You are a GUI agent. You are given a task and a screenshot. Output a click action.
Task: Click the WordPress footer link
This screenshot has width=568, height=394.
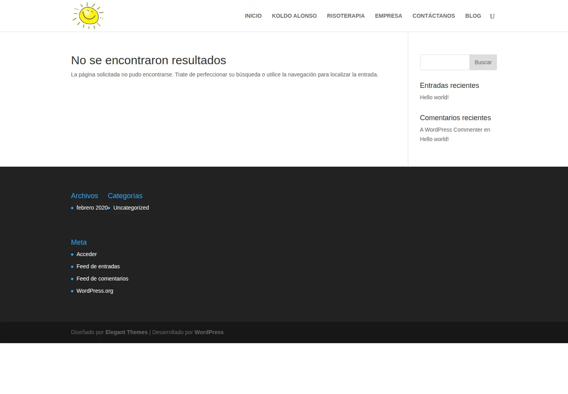[x=209, y=332]
